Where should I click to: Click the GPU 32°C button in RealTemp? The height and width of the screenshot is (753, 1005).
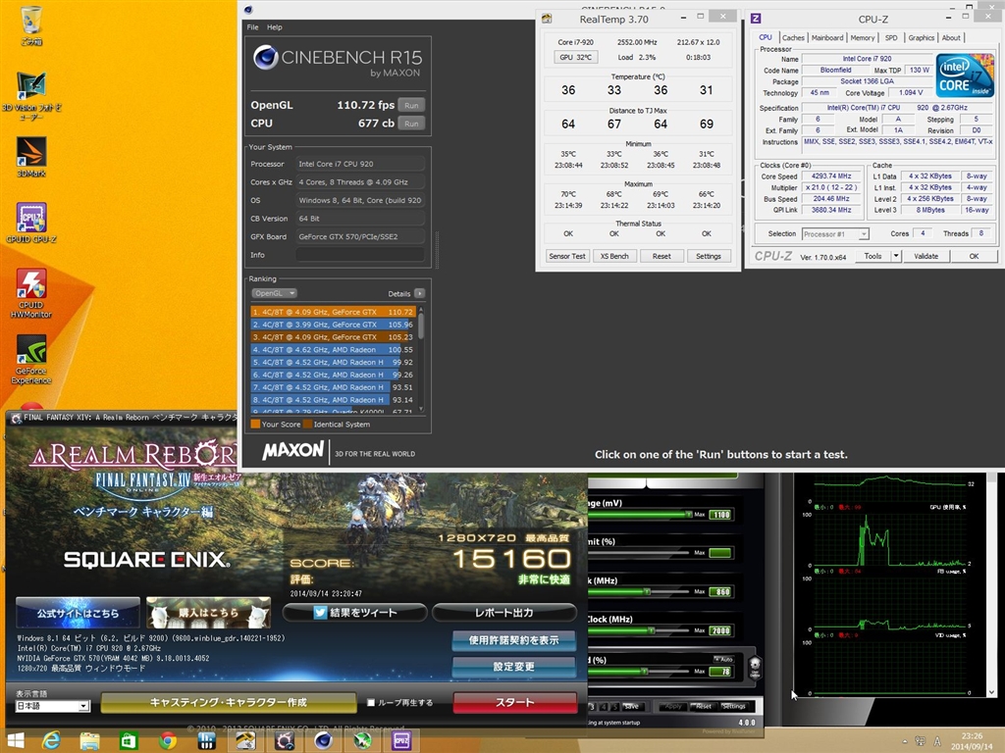[575, 57]
